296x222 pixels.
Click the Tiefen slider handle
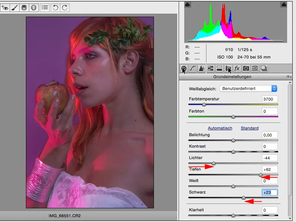click(260, 175)
